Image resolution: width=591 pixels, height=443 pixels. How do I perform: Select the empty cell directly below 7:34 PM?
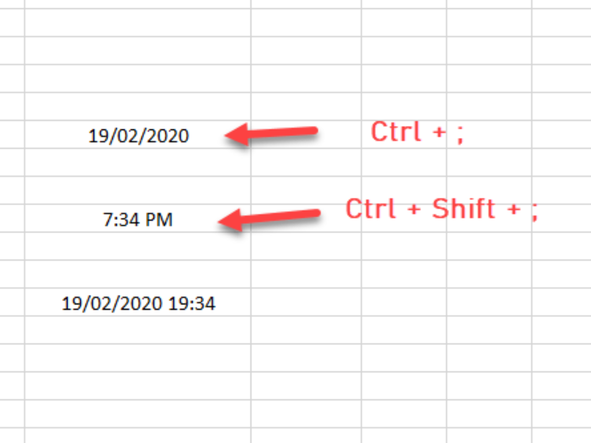(138, 246)
